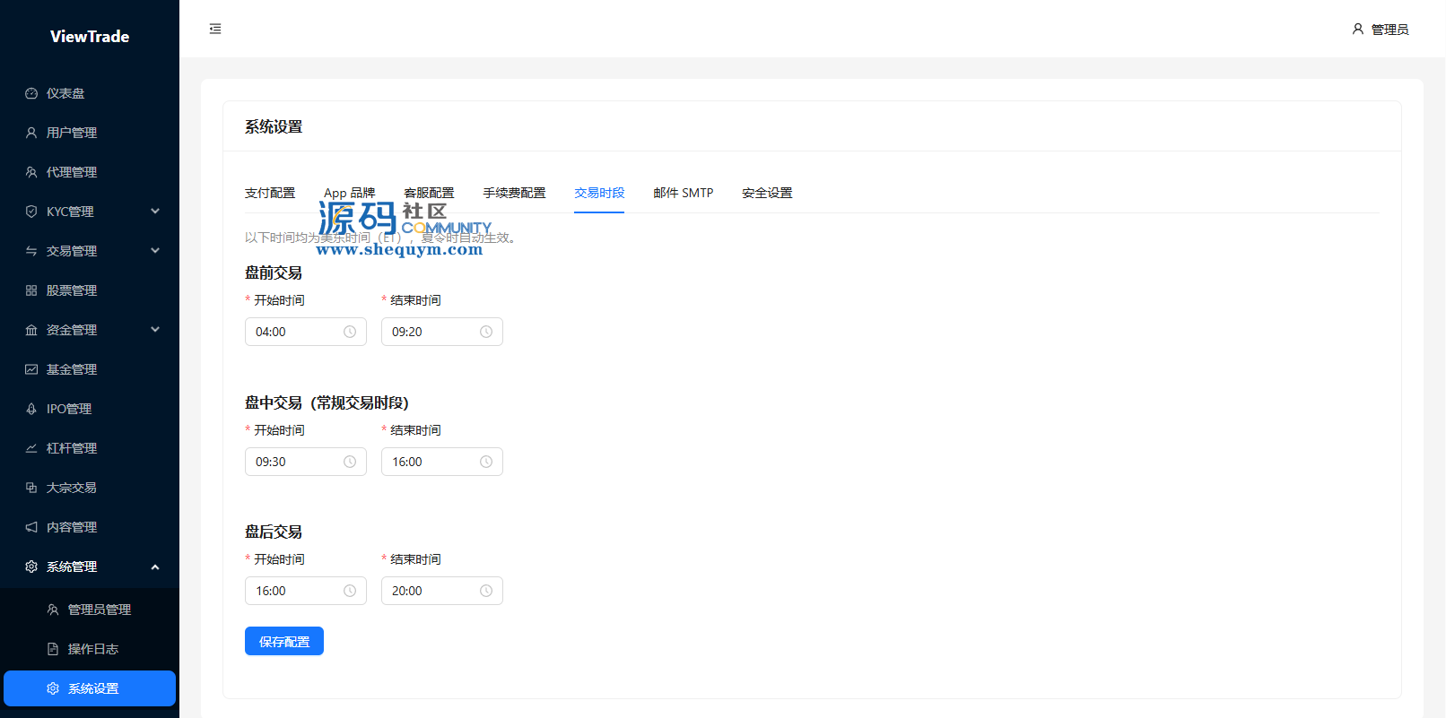
Task: Open 内容管理 menu label
Action: tap(72, 527)
